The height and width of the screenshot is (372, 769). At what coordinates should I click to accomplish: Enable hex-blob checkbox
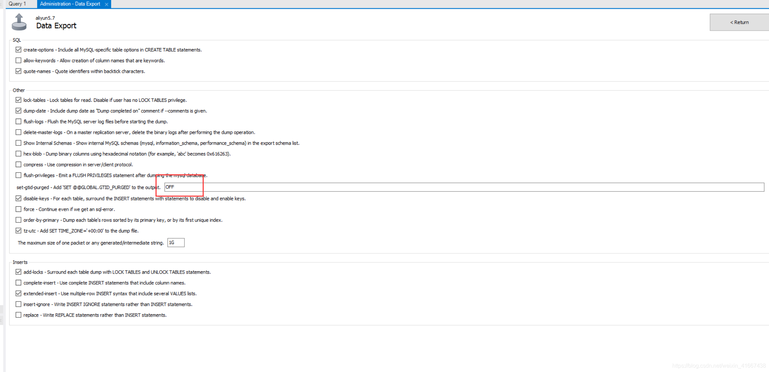[19, 154]
